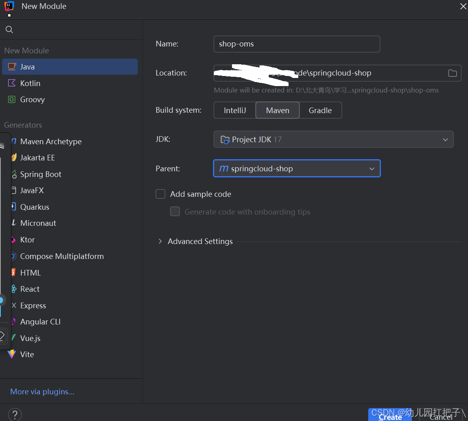Expand Advanced Settings section
Viewport: 468px width, 421px height.
point(200,241)
